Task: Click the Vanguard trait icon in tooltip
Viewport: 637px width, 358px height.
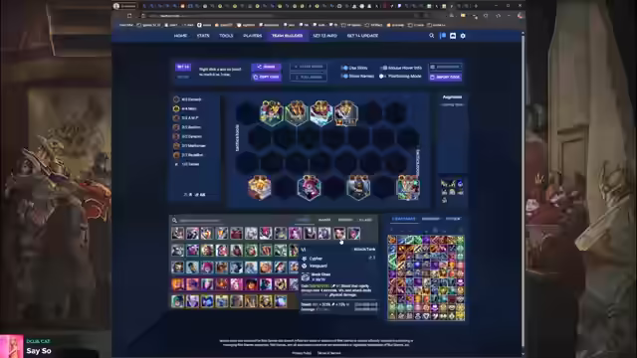Action: click(305, 266)
